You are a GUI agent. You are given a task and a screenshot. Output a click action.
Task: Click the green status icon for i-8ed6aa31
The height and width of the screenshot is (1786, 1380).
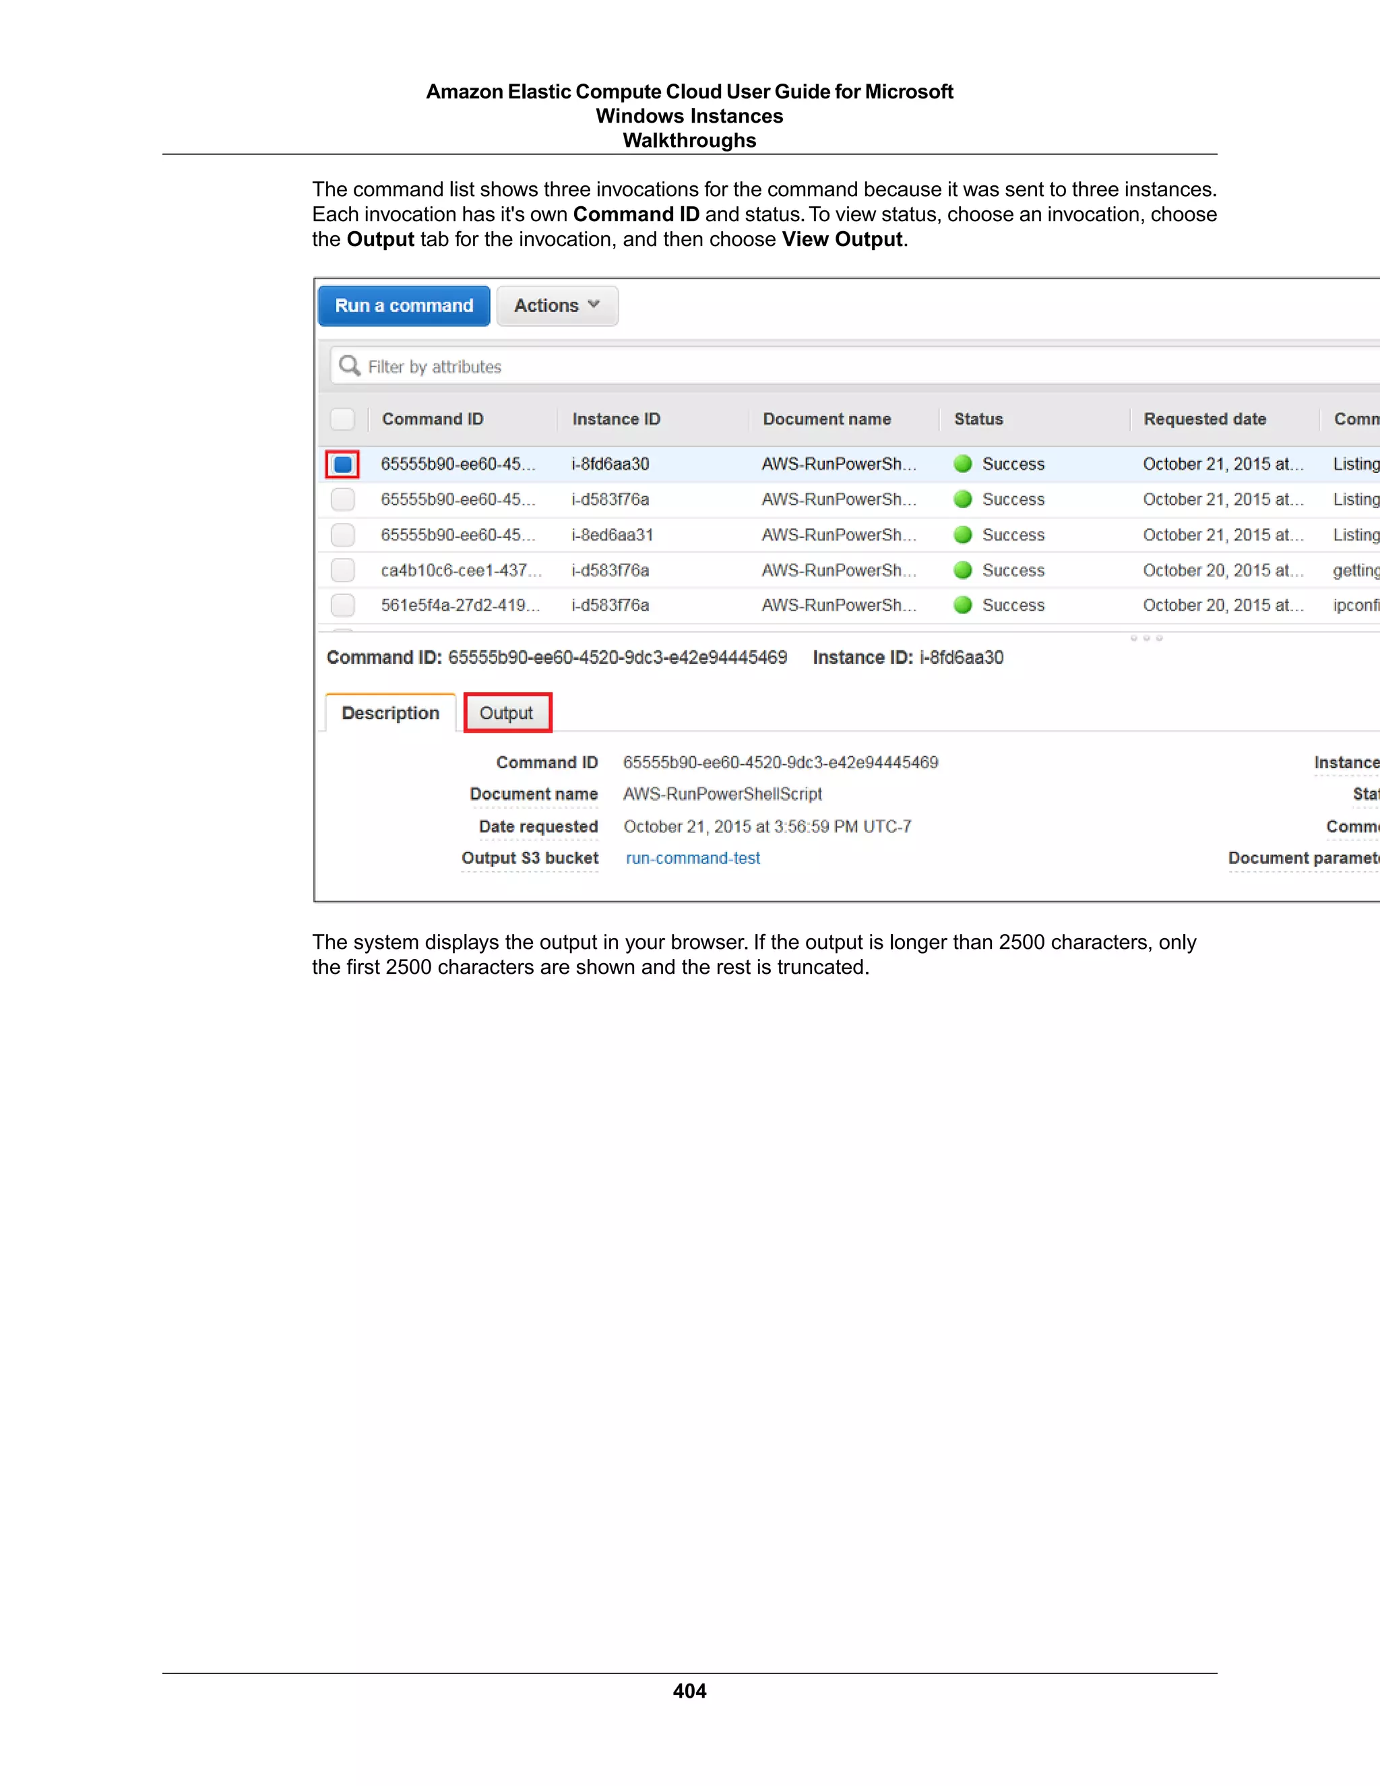point(963,535)
